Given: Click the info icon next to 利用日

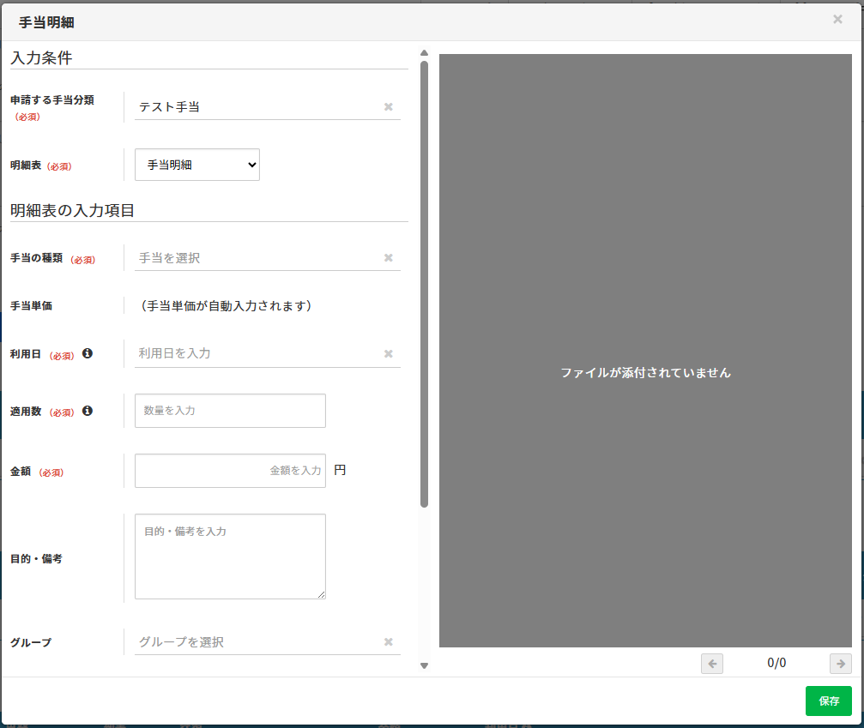Looking at the screenshot, I should tap(88, 353).
